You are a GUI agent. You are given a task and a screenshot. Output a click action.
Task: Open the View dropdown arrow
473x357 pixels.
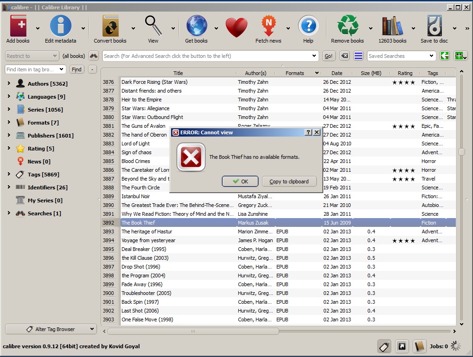click(x=173, y=28)
